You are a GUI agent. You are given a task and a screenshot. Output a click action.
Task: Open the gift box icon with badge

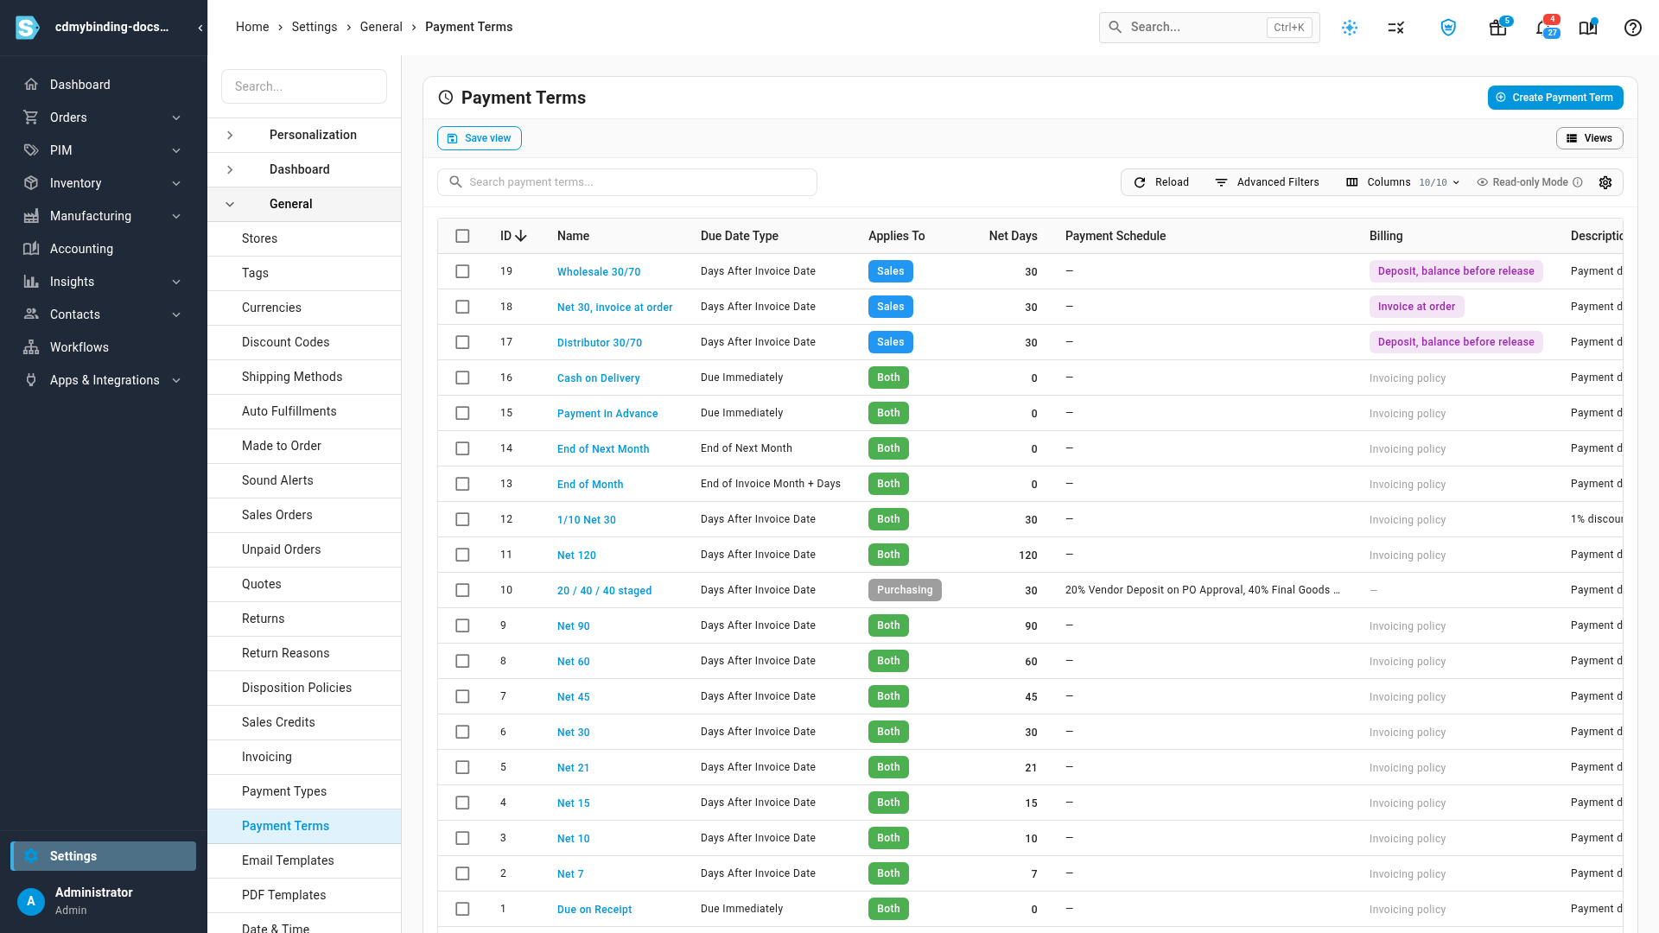pyautogui.click(x=1498, y=28)
